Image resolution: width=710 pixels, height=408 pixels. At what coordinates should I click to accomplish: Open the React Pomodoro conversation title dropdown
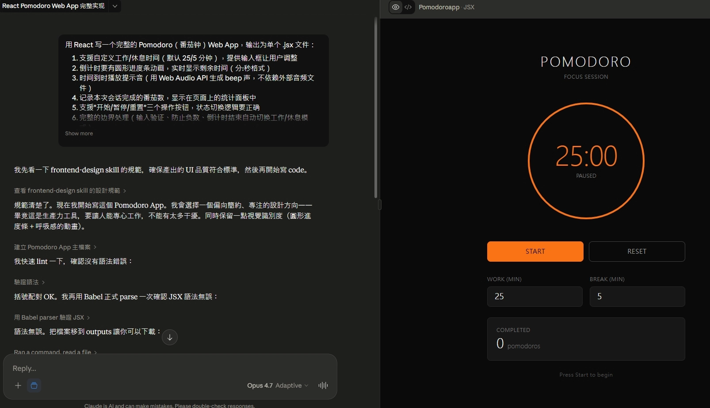coord(114,6)
